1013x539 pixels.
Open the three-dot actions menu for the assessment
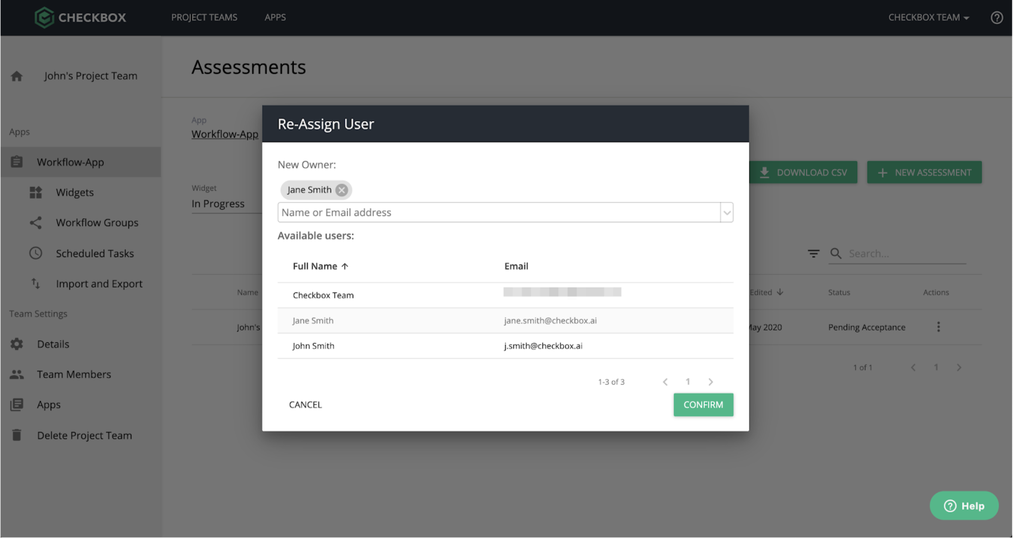[939, 327]
